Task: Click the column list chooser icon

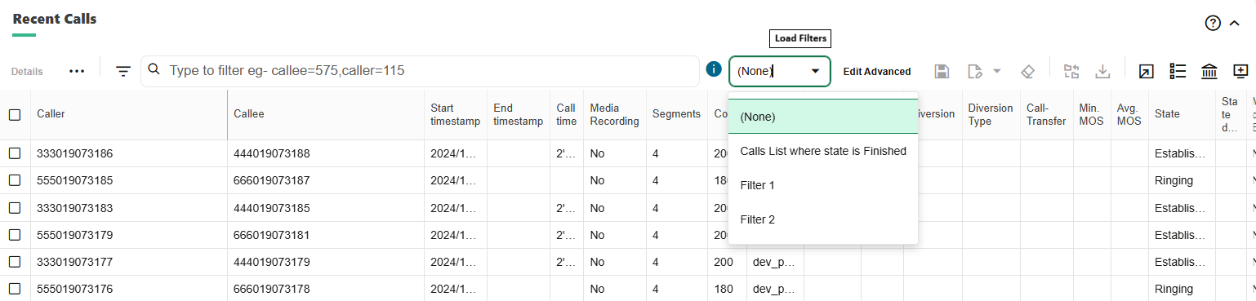Action: (1178, 71)
